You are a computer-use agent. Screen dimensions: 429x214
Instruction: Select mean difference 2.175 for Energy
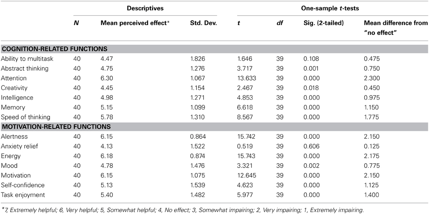371,156
